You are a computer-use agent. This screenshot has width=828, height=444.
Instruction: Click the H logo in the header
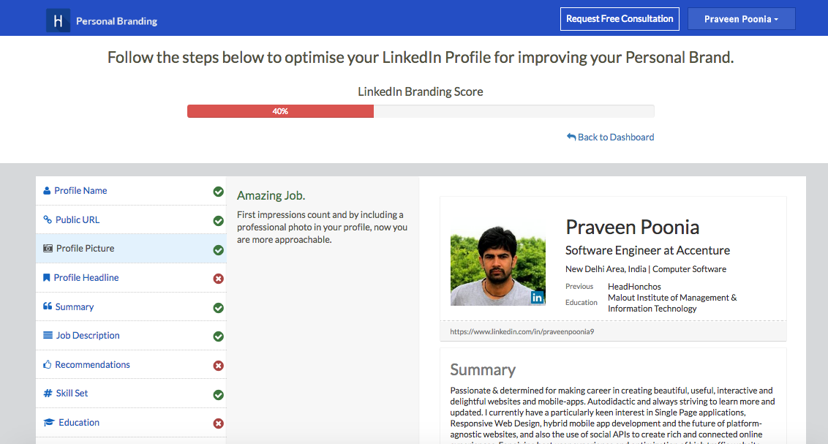tap(58, 20)
